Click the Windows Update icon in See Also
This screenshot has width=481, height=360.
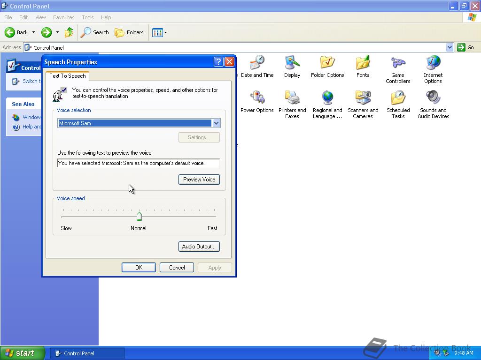(x=16, y=117)
